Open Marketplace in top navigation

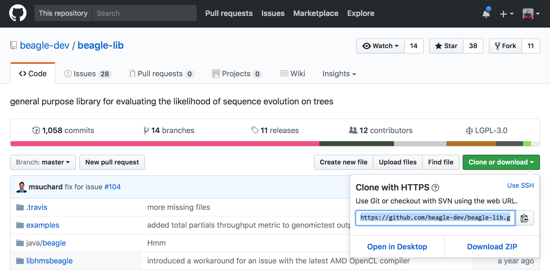[316, 13]
